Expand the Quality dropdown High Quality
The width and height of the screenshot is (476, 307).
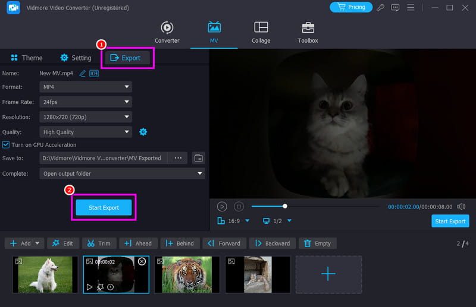[x=86, y=132]
